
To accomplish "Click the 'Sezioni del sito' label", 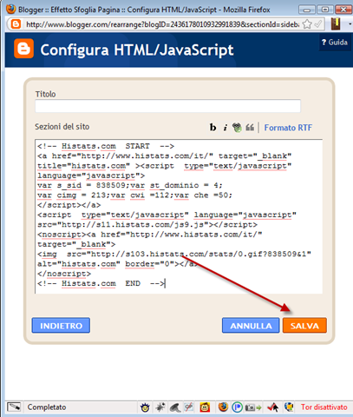I will click(x=62, y=127).
